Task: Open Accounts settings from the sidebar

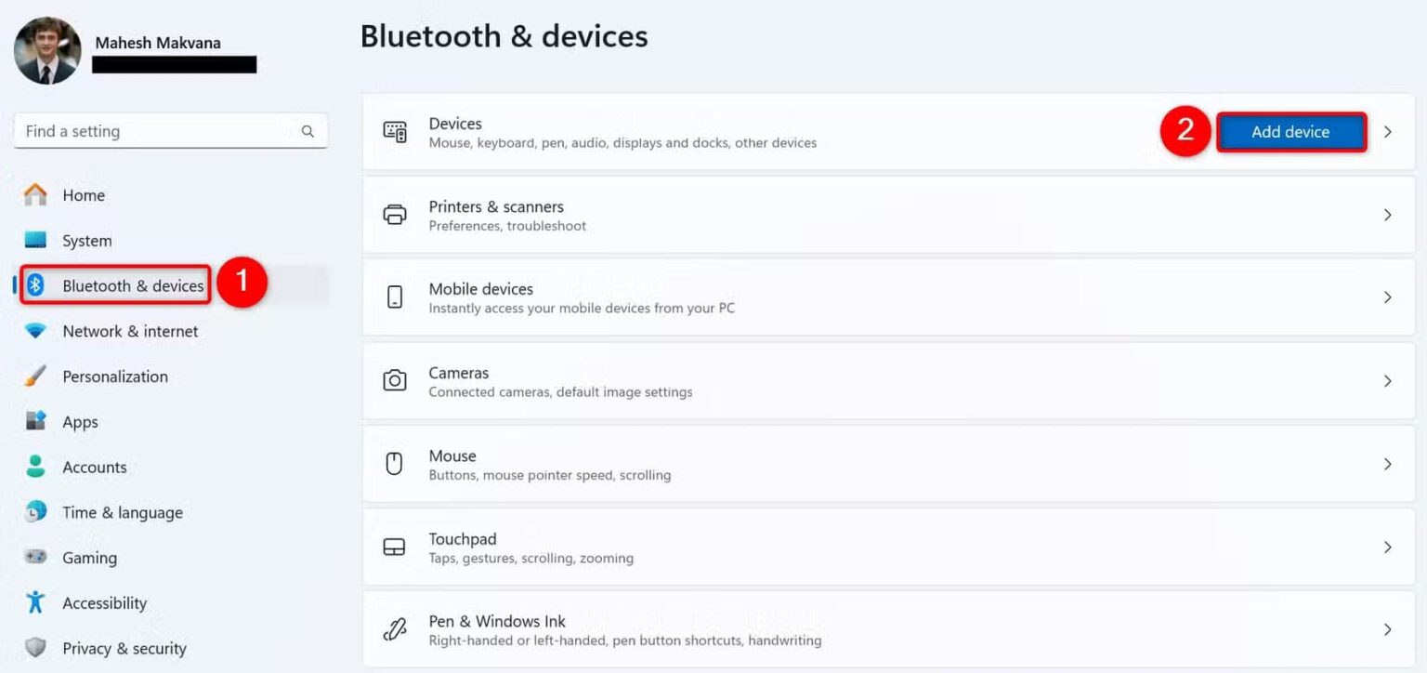Action: click(96, 467)
